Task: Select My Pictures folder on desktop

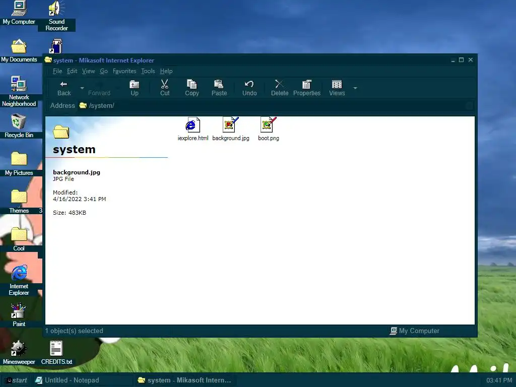Action: click(x=19, y=164)
